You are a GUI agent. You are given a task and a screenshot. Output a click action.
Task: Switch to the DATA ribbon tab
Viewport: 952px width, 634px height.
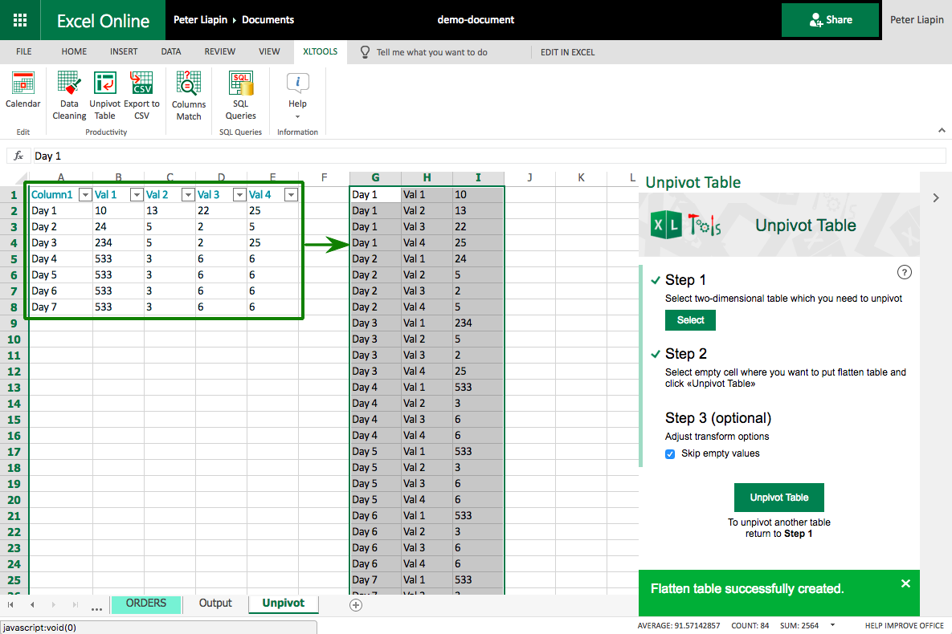pos(170,51)
